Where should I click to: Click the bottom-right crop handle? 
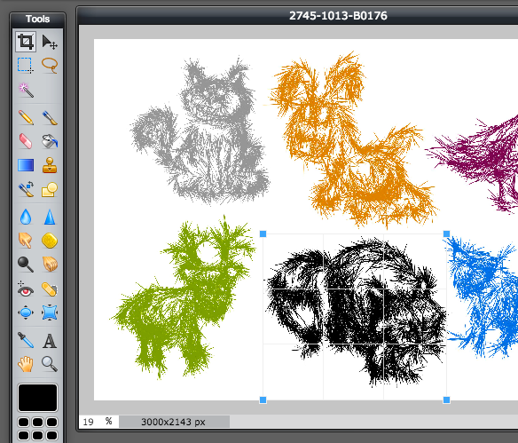coord(446,400)
